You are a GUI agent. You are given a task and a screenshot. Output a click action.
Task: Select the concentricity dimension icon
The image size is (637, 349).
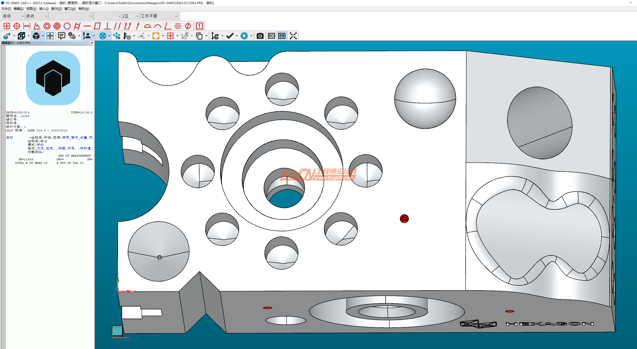click(x=47, y=26)
